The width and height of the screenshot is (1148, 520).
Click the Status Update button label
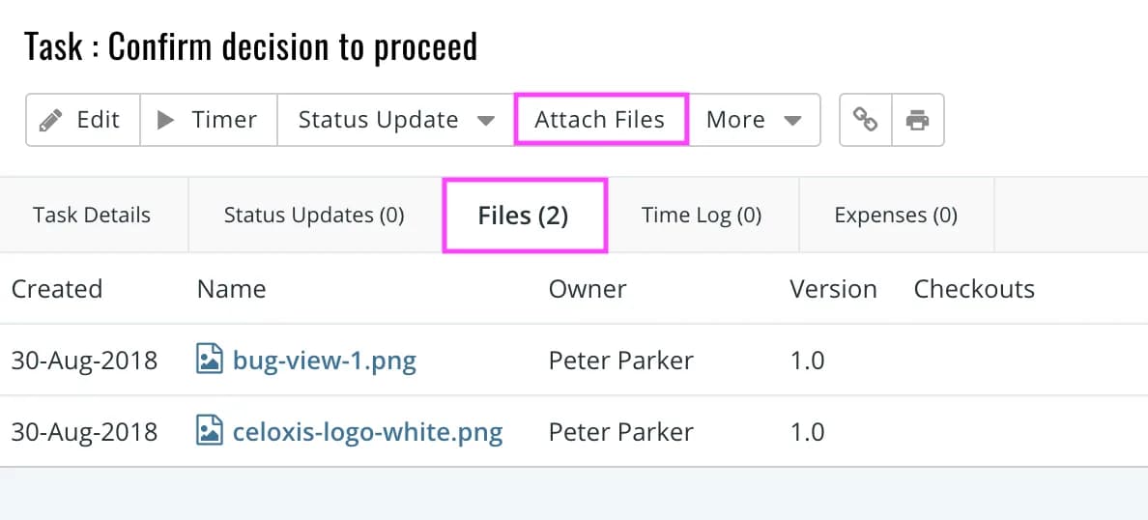(x=379, y=120)
